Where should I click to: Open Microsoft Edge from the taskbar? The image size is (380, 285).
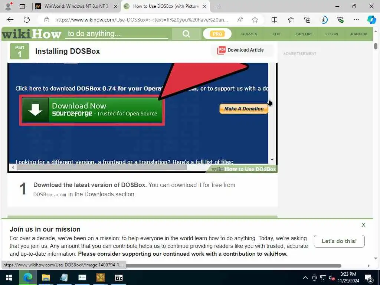tap(27, 278)
